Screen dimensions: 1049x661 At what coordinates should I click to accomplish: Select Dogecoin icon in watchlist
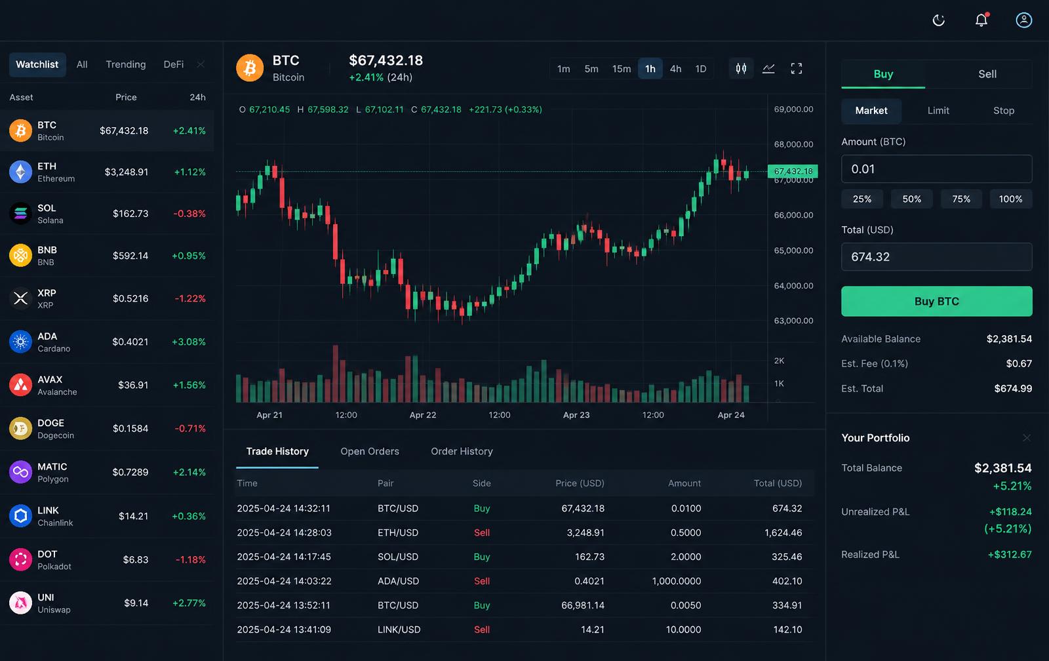pos(20,428)
